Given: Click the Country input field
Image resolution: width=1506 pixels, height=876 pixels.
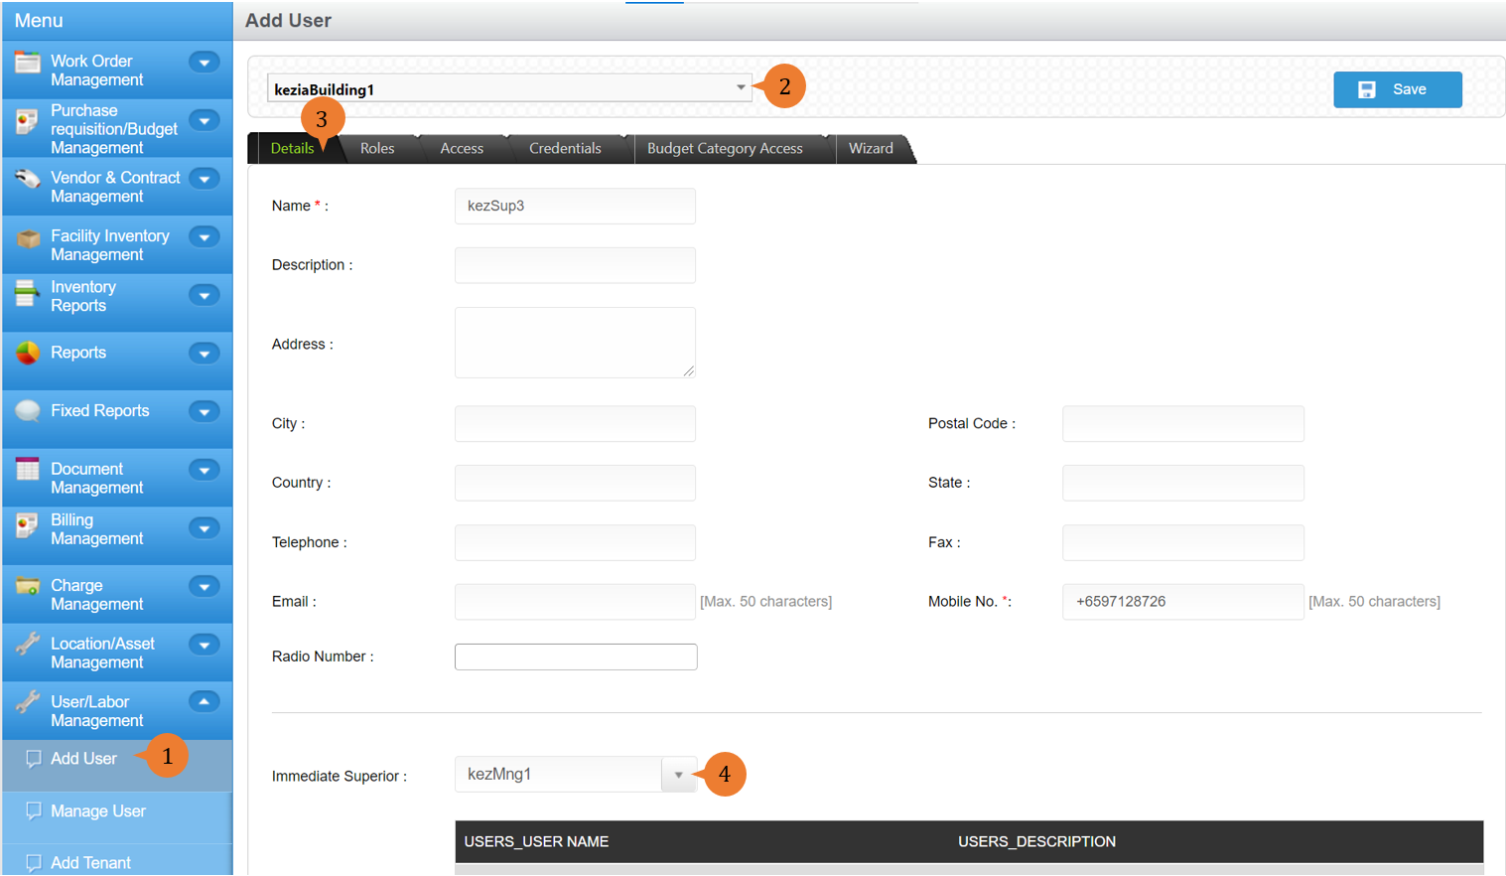Looking at the screenshot, I should 575,483.
